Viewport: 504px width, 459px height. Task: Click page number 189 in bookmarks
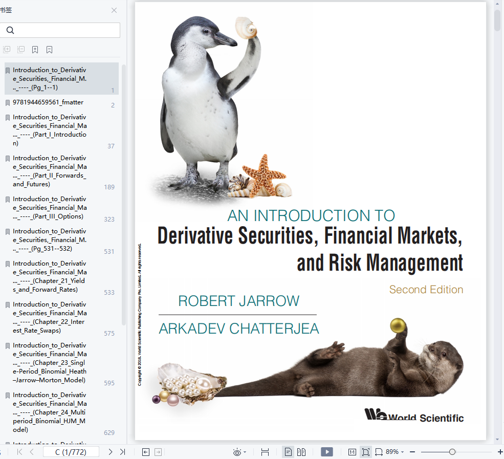[109, 187]
